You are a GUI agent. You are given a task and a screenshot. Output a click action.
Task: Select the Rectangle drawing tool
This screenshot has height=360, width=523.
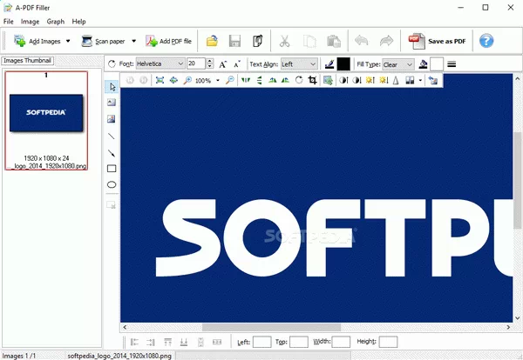click(x=112, y=169)
